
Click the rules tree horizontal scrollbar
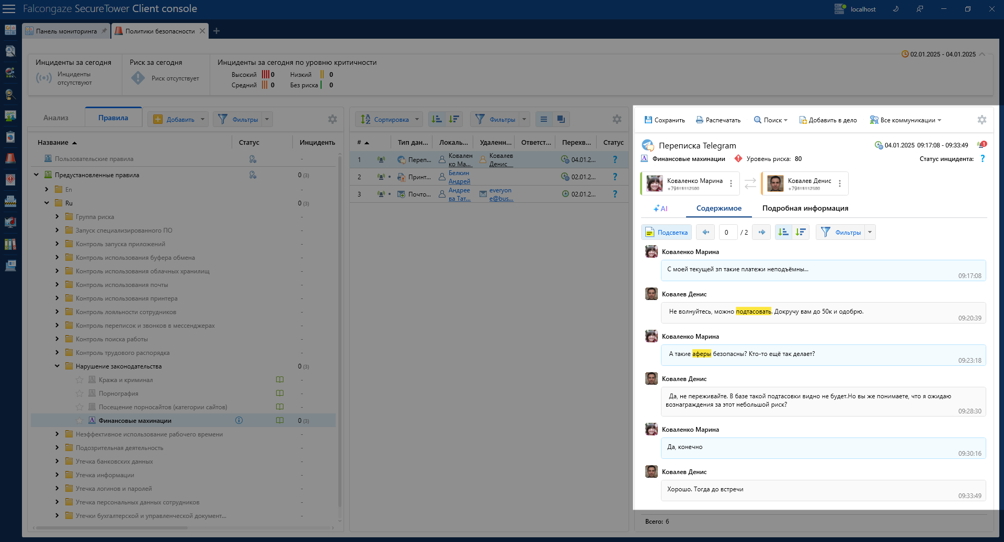[x=111, y=528]
